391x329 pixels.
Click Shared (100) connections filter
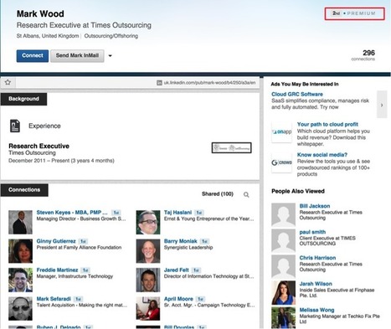tap(218, 194)
